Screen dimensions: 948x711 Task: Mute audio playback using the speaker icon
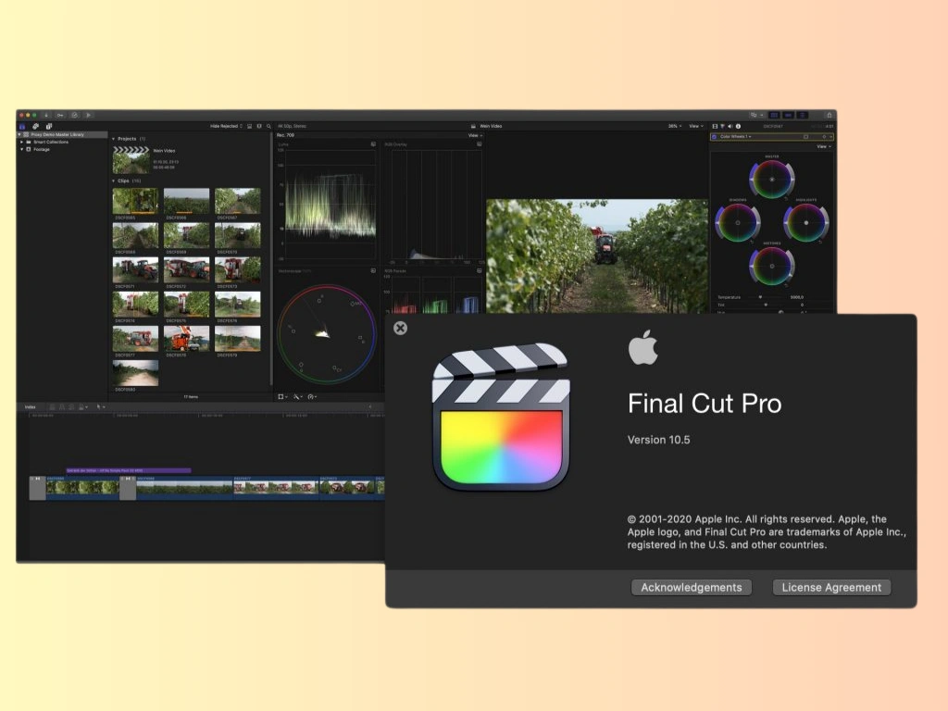click(728, 126)
